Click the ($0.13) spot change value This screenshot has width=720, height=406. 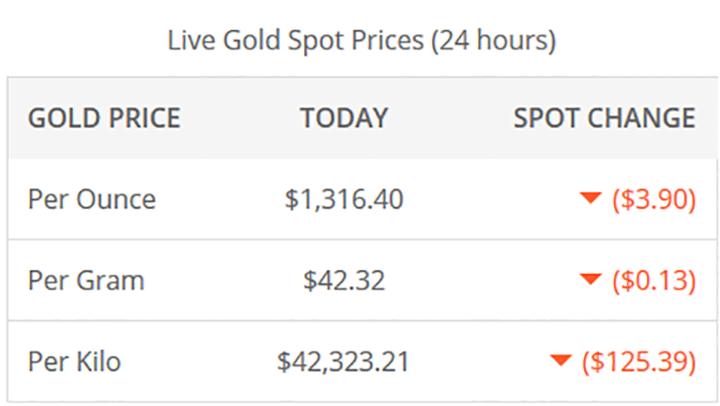[x=653, y=280]
